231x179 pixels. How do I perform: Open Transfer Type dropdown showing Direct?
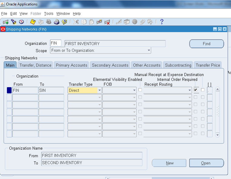click(99, 90)
